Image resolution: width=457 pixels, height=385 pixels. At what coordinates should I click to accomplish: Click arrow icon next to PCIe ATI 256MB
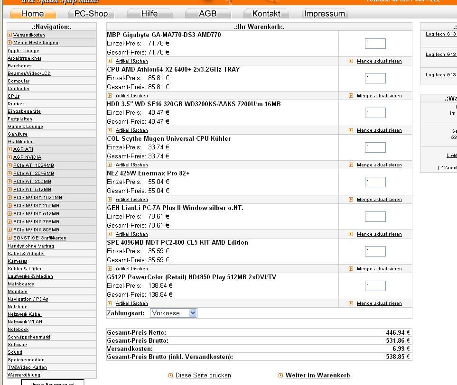click(x=10, y=182)
